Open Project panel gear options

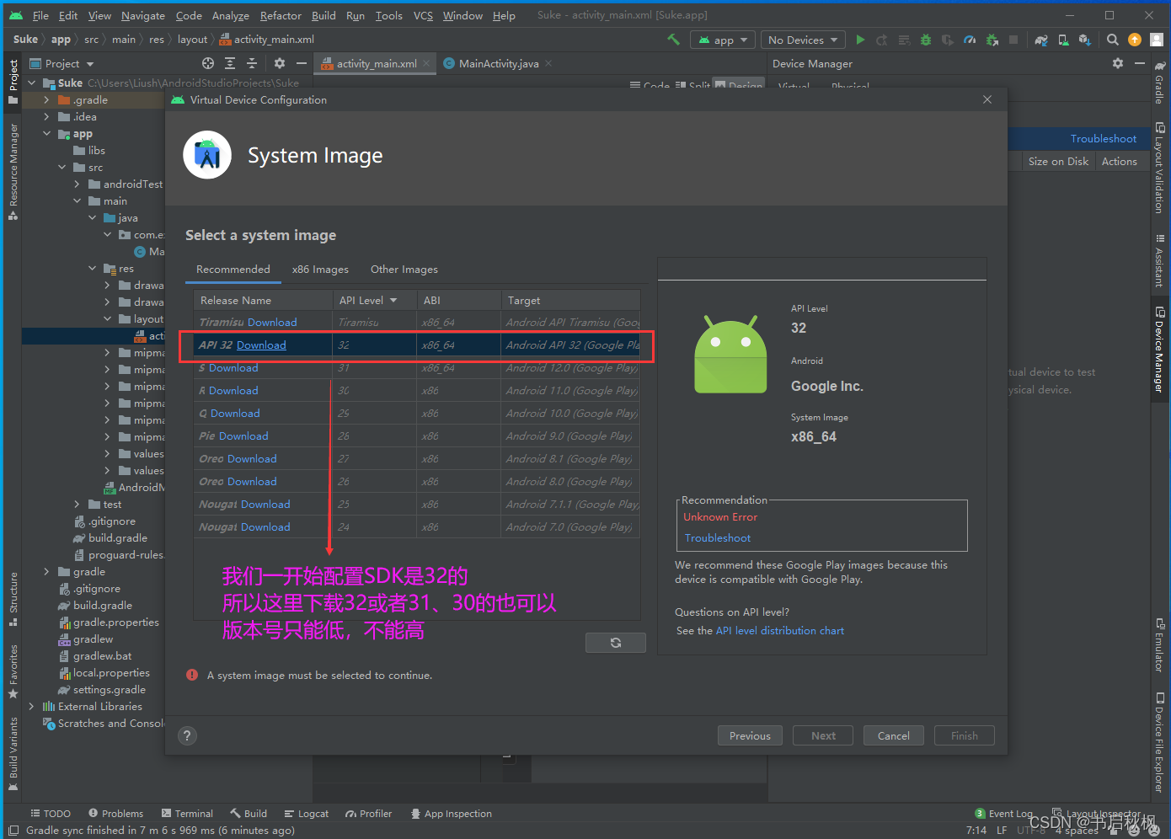280,63
